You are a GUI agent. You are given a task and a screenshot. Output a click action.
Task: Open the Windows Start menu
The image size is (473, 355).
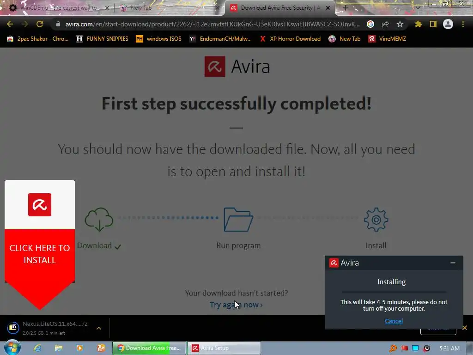12,348
